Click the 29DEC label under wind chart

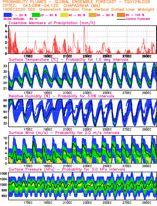[147, 166]
